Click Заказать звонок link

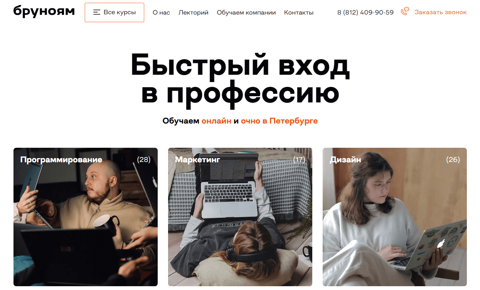pos(441,12)
